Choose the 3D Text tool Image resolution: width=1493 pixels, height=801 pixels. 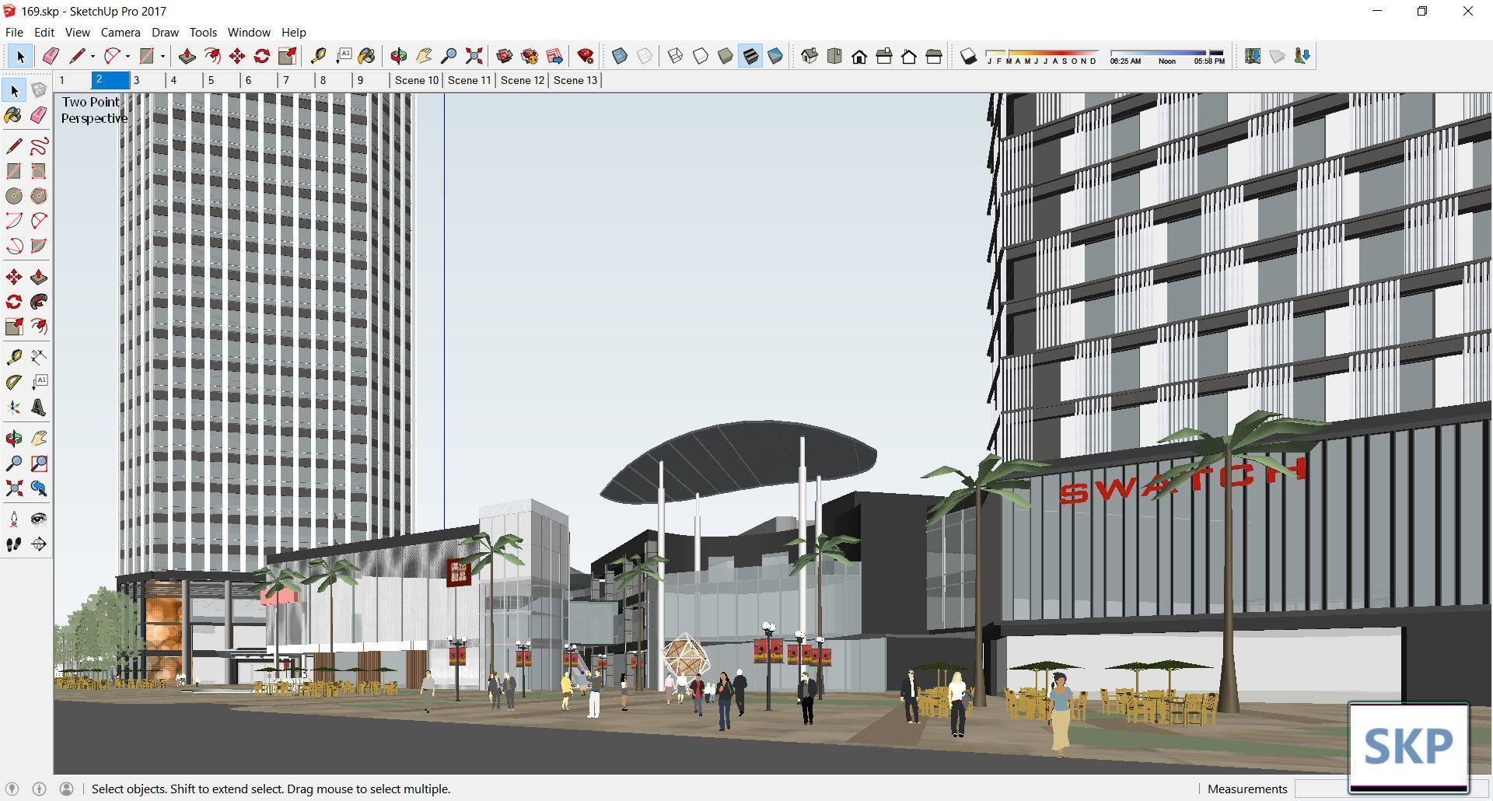pyautogui.click(x=39, y=407)
